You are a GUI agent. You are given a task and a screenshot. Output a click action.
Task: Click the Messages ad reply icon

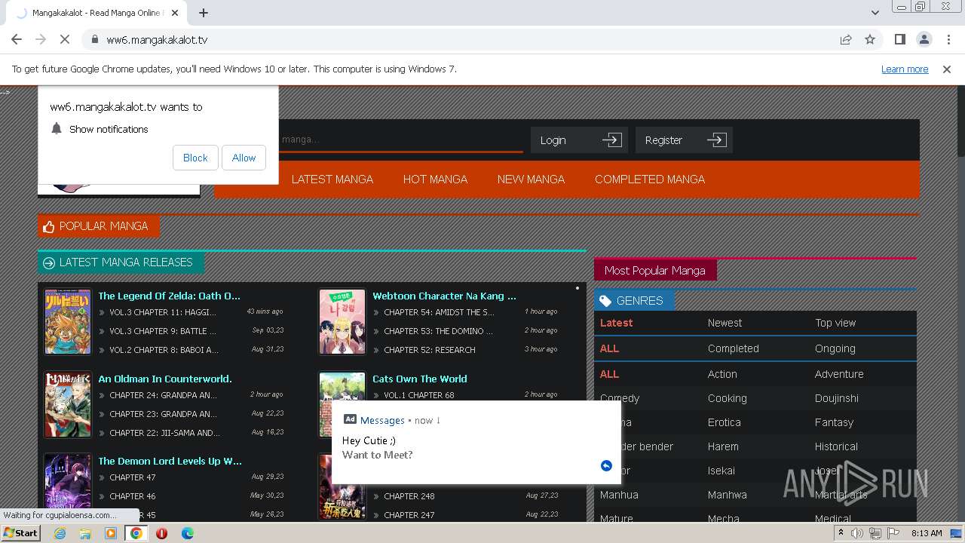606,465
